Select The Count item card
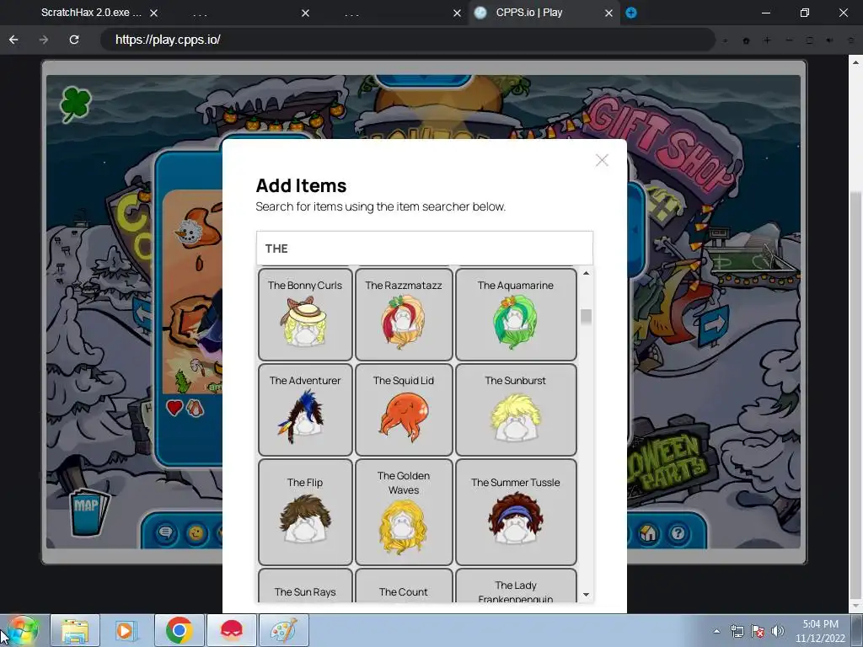 (x=404, y=586)
